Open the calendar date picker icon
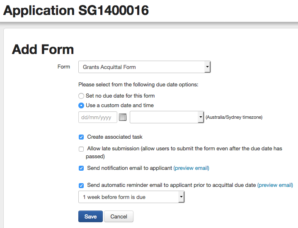The width and height of the screenshot is (298, 228). 123,117
